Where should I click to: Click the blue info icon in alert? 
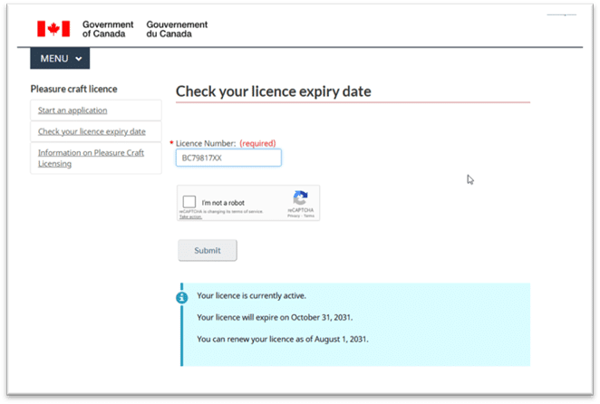coord(182,296)
